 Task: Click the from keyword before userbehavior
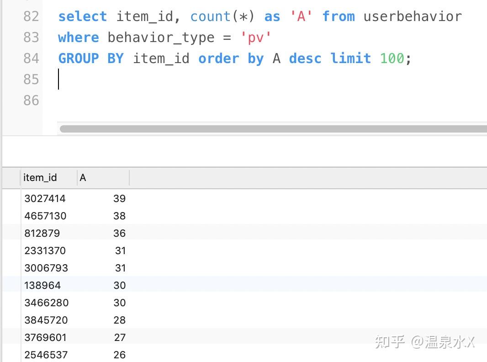pos(339,16)
